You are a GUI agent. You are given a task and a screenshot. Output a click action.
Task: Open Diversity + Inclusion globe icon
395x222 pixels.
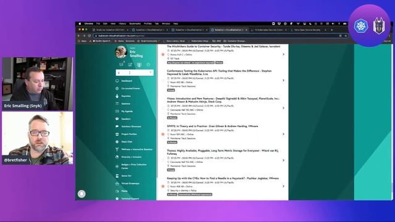117,157
